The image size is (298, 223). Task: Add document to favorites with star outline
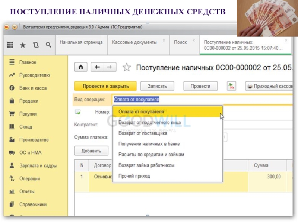(x=127, y=67)
